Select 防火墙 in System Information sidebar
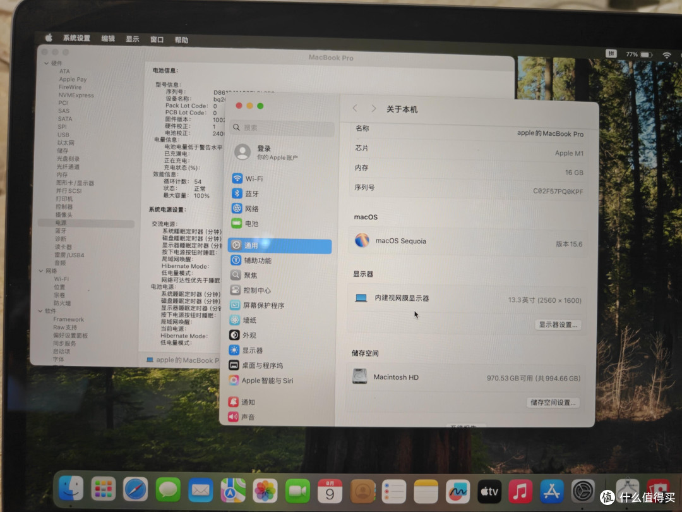 pyautogui.click(x=62, y=303)
